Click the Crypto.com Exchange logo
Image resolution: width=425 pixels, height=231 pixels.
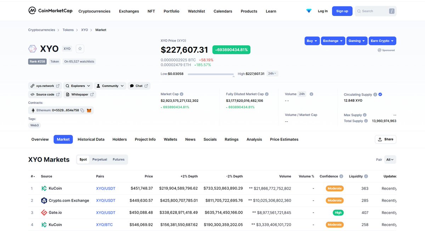click(x=44, y=201)
